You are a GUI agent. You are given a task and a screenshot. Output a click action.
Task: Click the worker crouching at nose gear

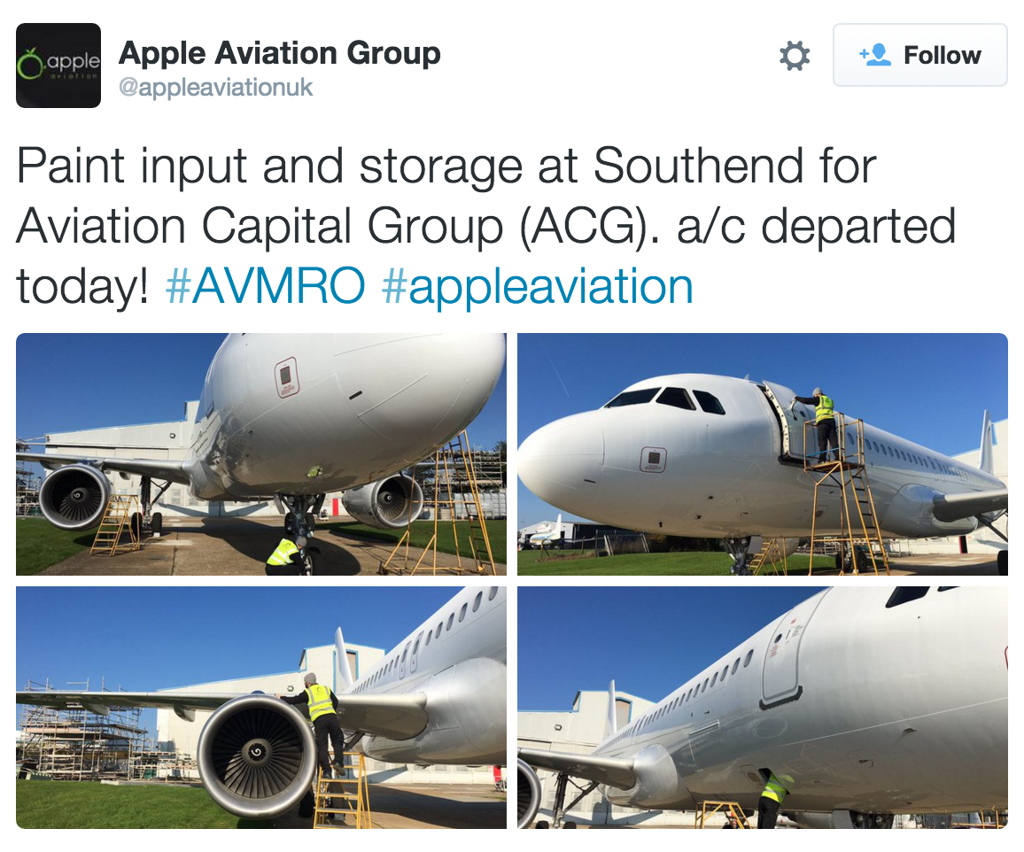[286, 555]
